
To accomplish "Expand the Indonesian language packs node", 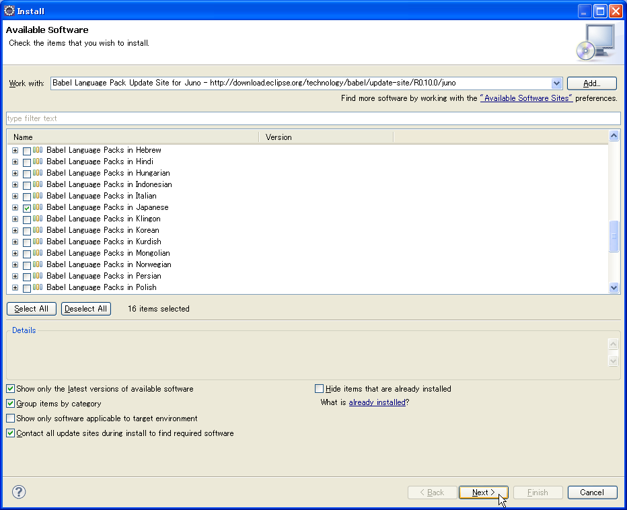I will [x=15, y=185].
